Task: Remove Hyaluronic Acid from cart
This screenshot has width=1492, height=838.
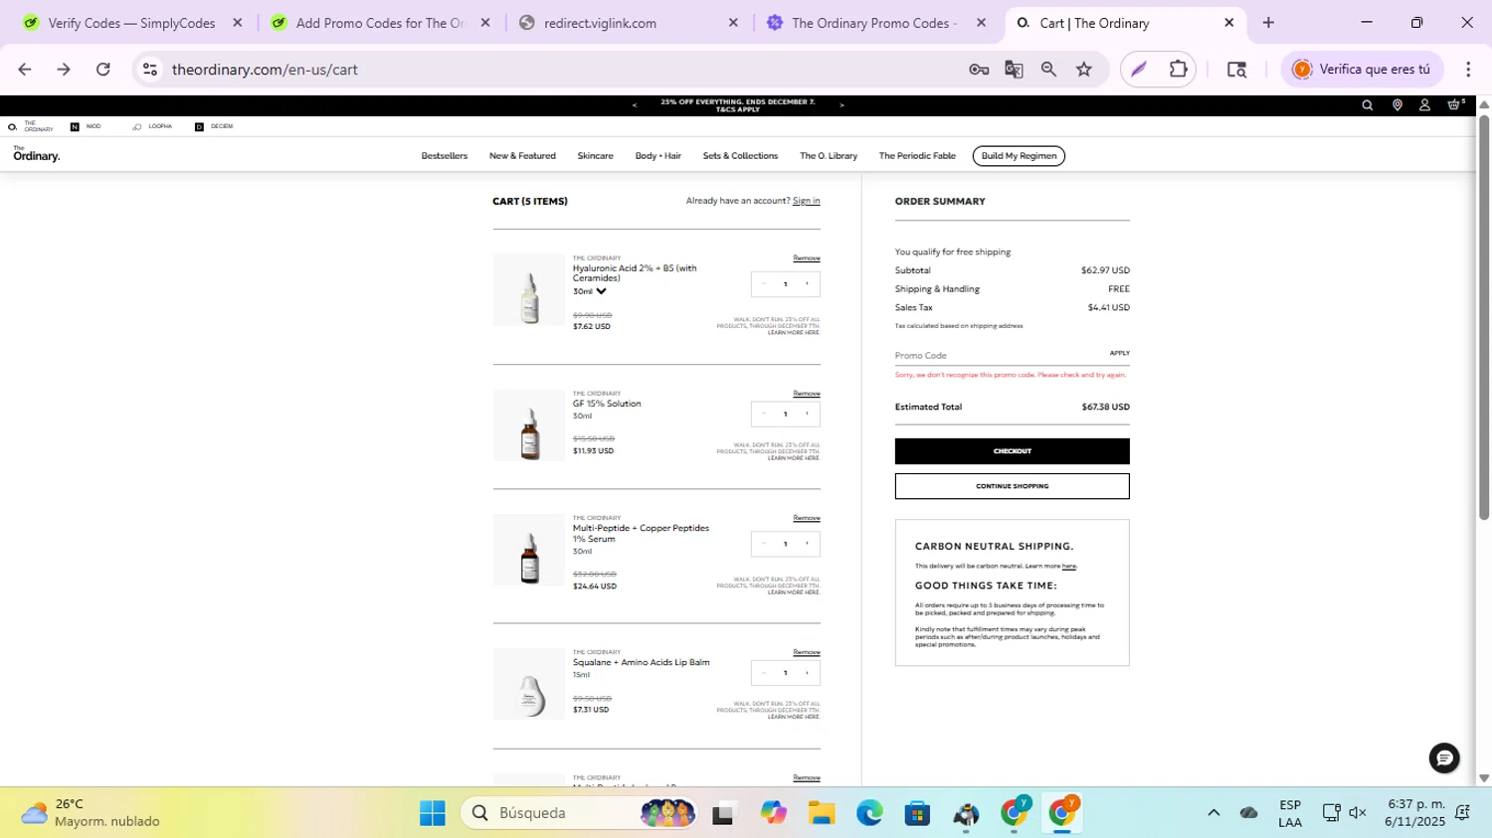Action: point(807,258)
